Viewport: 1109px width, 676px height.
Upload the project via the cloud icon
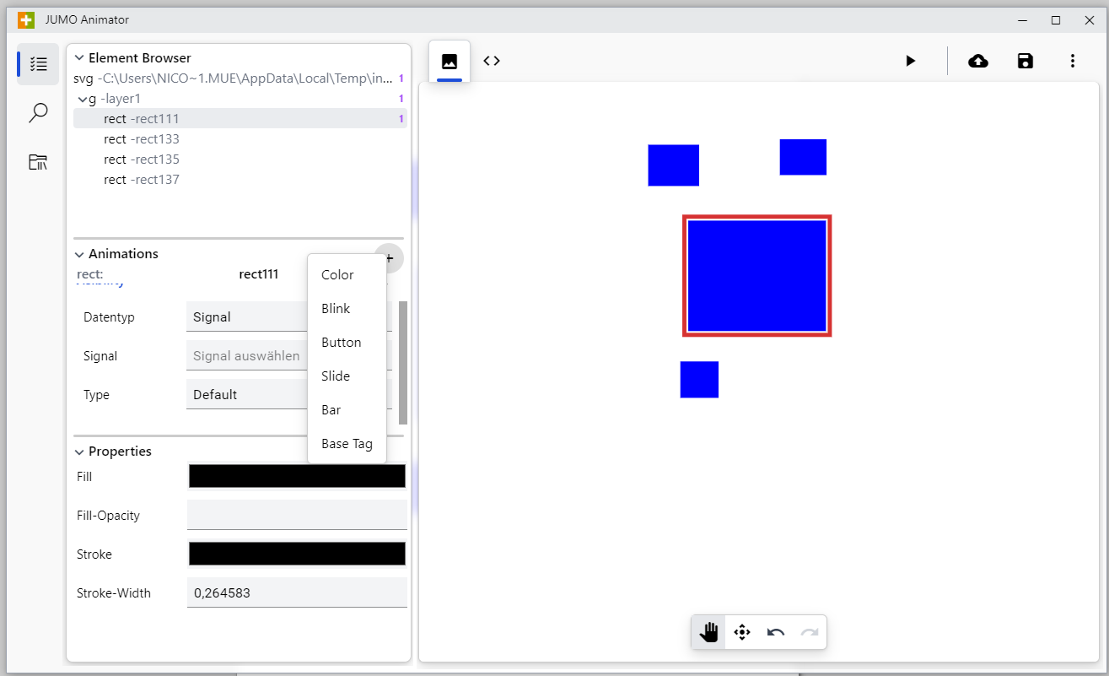(x=977, y=61)
